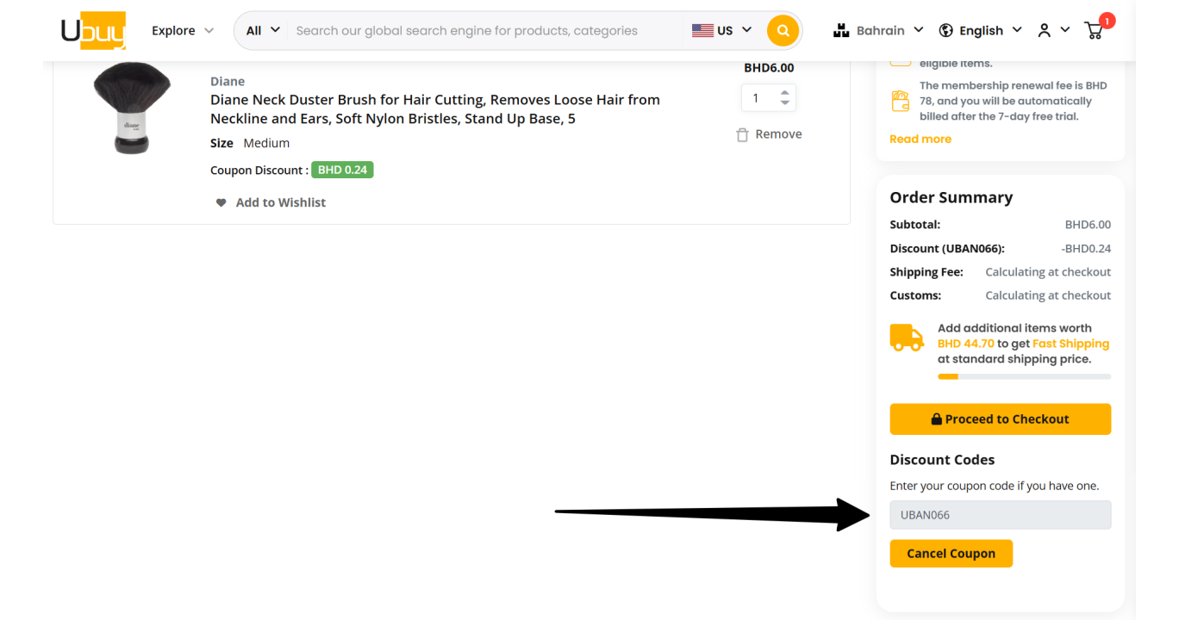Screen dimensions: 1179x620
Task: Click the item price BHD6.00
Action: click(769, 68)
